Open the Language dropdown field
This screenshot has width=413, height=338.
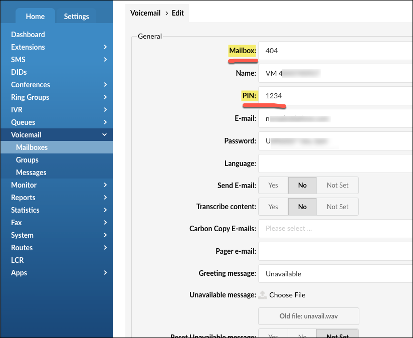(x=335, y=163)
